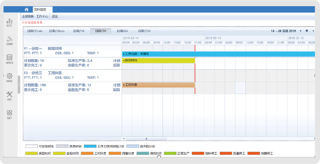Select the blue 工序名称: 半精车 Gantt bar
320x164 pixels.
coord(218,54)
